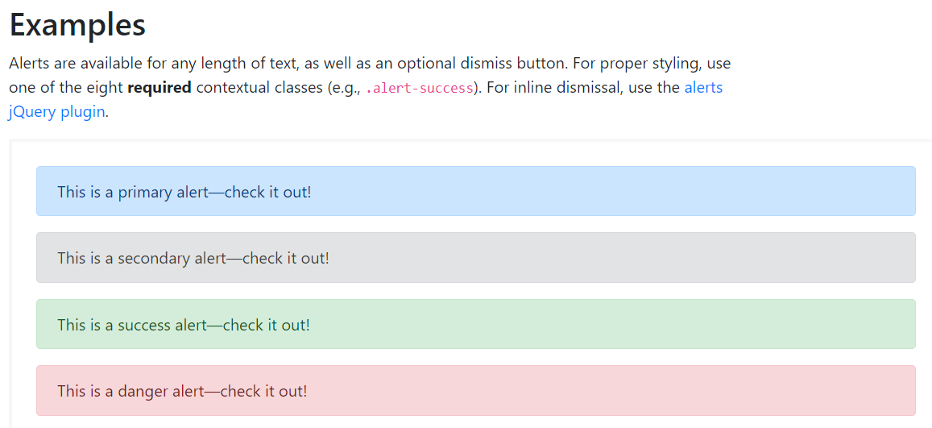Click "check it out!" in the danger alert
Image resolution: width=932 pixels, height=428 pixels.
[263, 392]
